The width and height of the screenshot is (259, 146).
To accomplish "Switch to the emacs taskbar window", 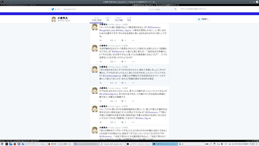I will point(86,144).
